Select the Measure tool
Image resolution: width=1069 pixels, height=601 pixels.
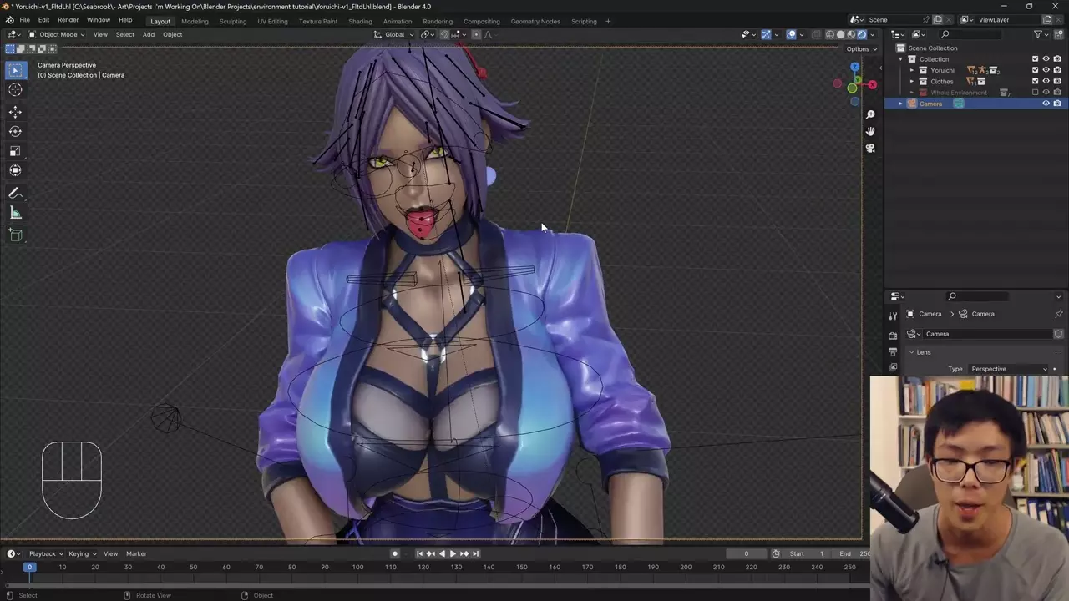[15, 214]
